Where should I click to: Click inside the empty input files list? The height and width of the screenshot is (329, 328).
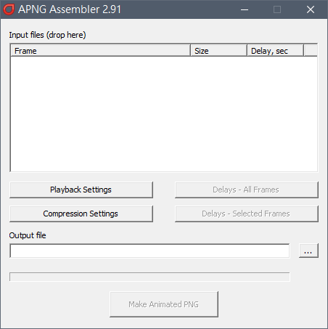164,114
